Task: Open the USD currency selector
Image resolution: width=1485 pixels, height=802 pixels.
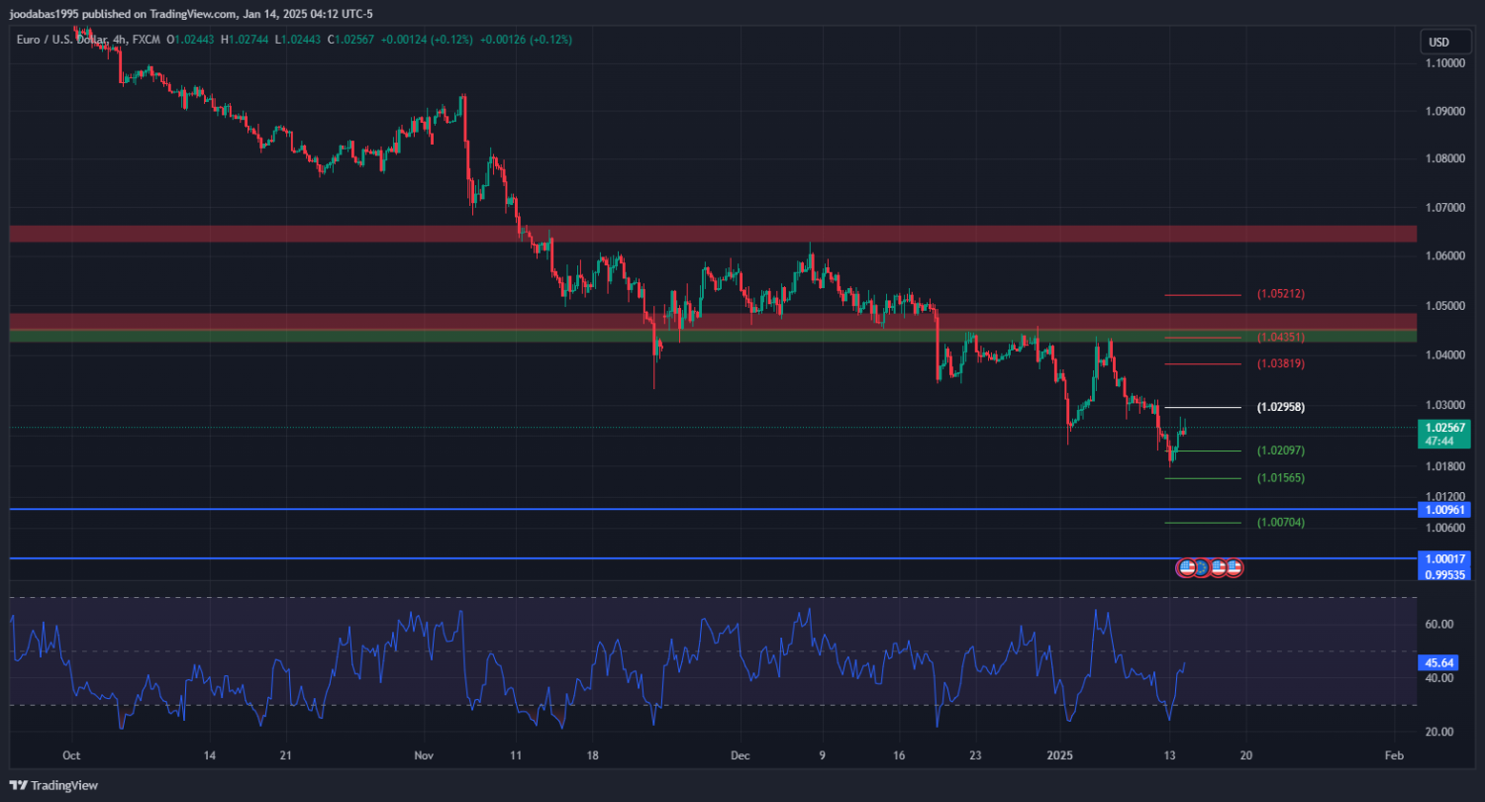Action: 1438,42
